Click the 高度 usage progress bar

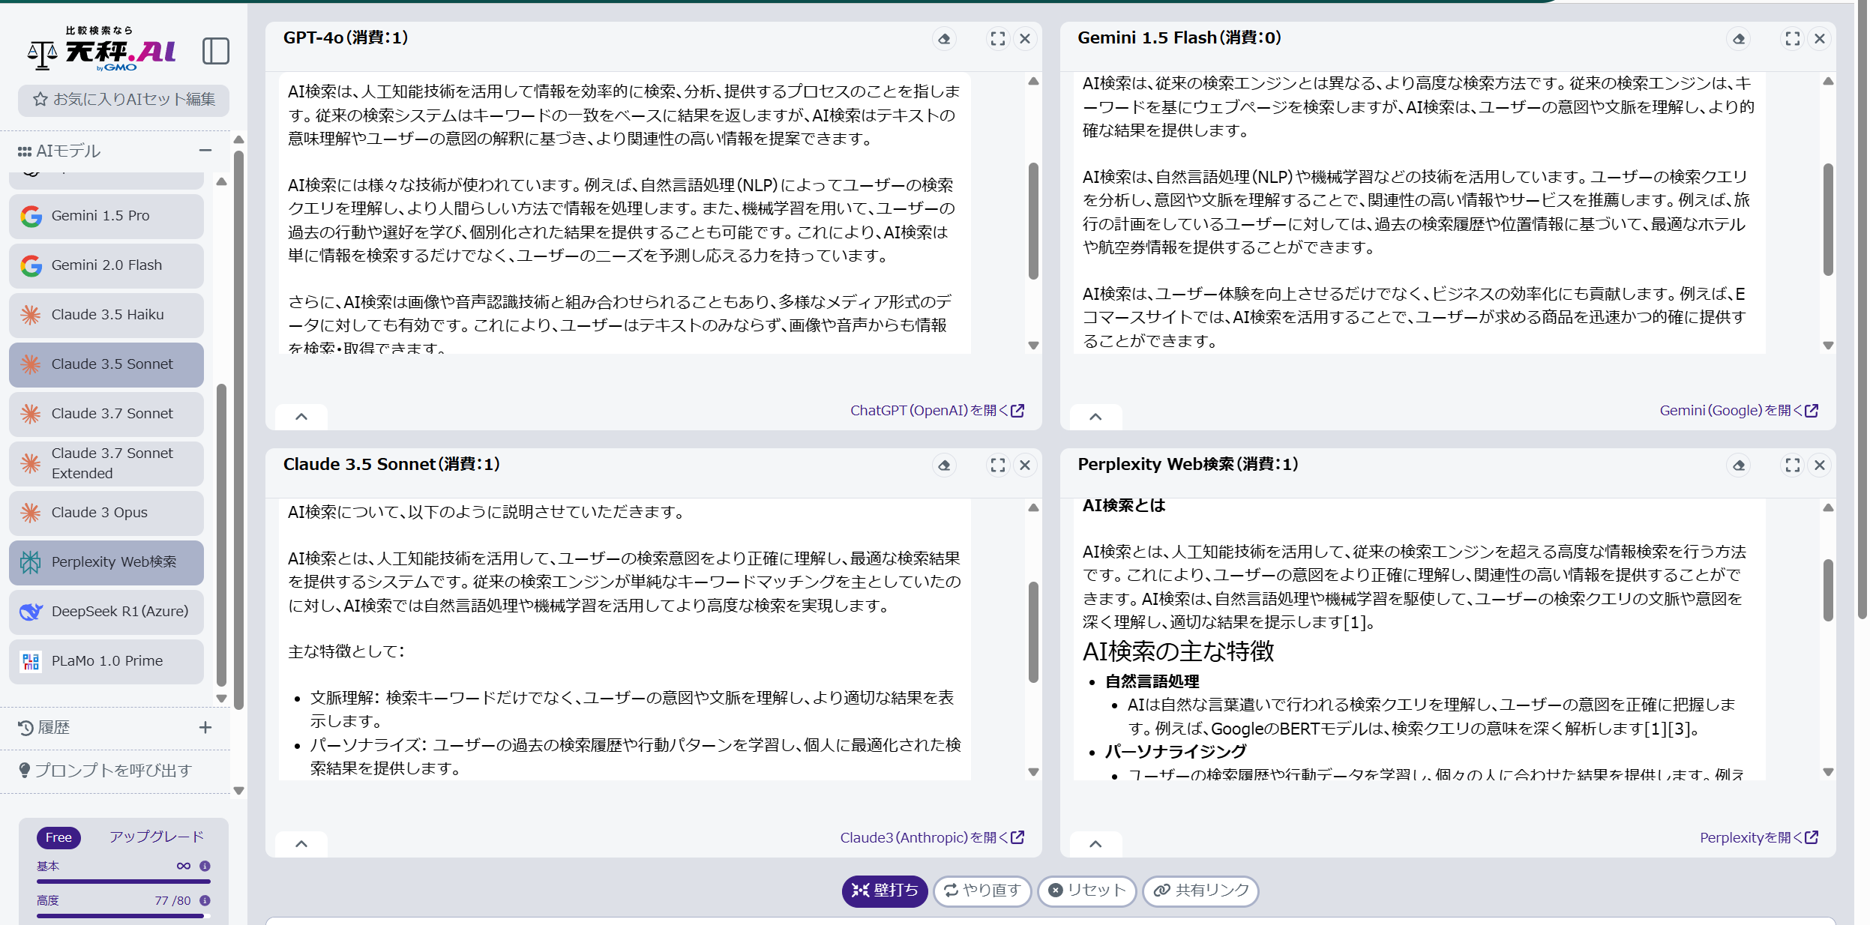(x=124, y=915)
